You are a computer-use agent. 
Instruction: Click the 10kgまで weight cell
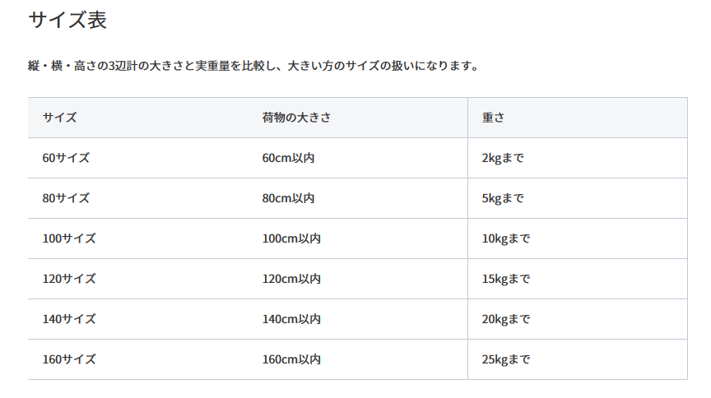coord(506,238)
